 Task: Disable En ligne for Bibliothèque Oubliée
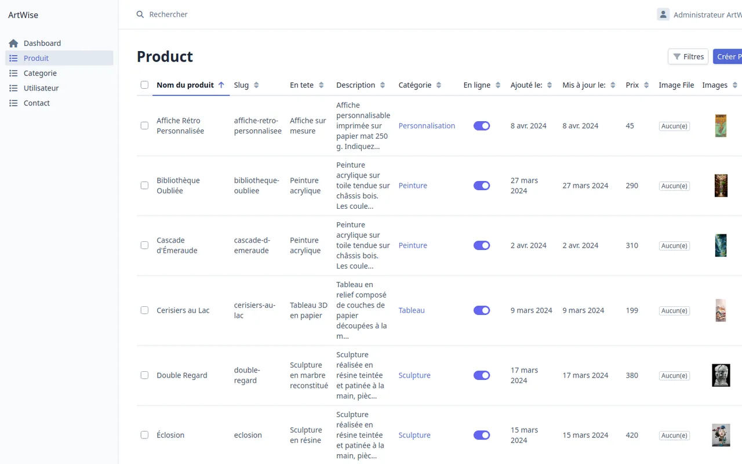[482, 186]
